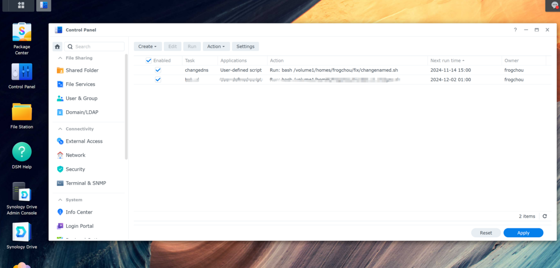Viewport: 560px width, 268px height.
Task: Expand the Create dropdown button
Action: 147,47
